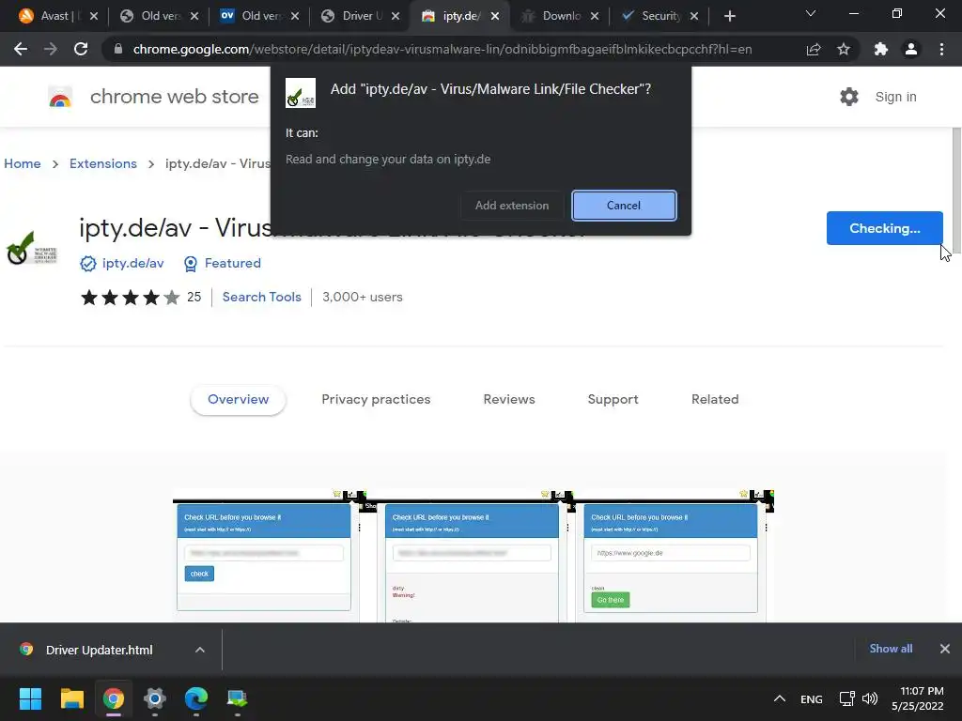962x721 pixels.
Task: Click the screenshot with Go there button
Action: [671, 556]
